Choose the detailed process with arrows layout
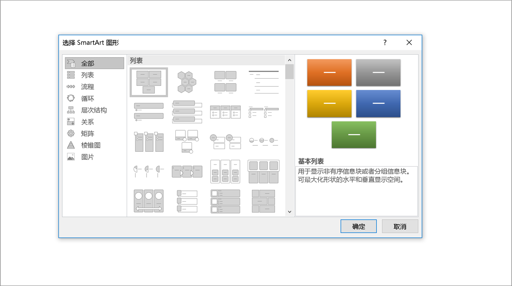 click(187, 171)
